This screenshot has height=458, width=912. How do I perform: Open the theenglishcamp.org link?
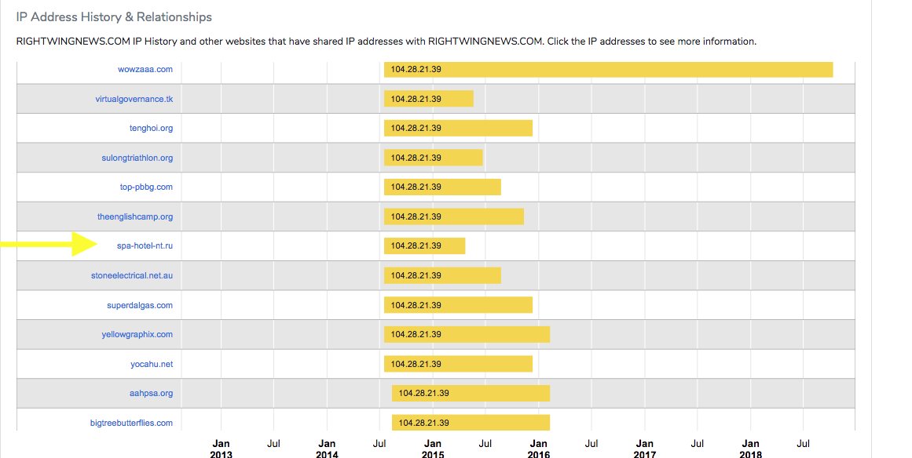[135, 216]
